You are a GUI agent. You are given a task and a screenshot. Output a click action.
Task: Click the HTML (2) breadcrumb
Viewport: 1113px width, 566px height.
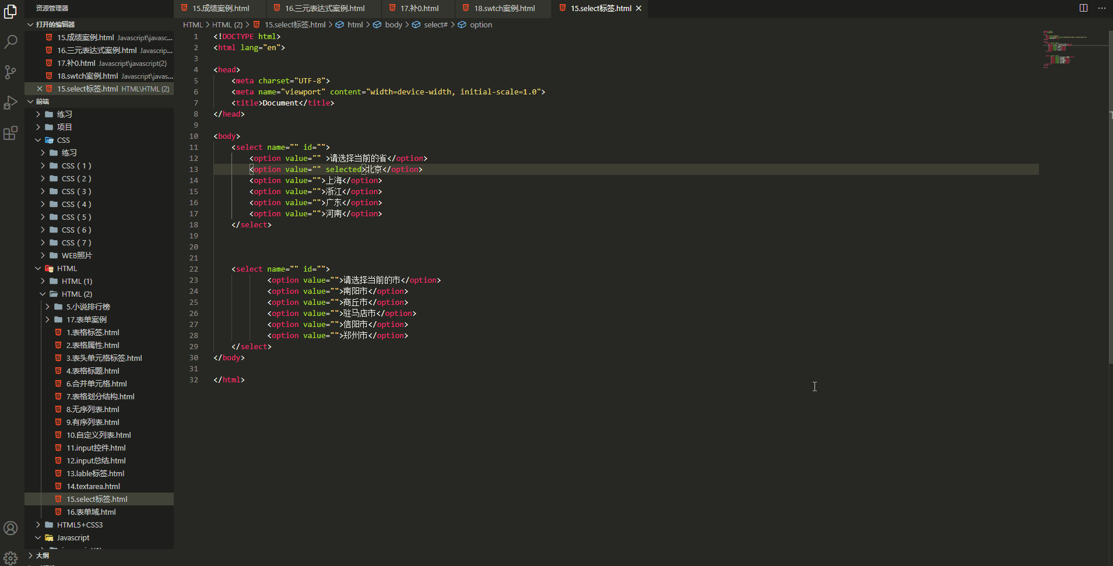point(227,24)
